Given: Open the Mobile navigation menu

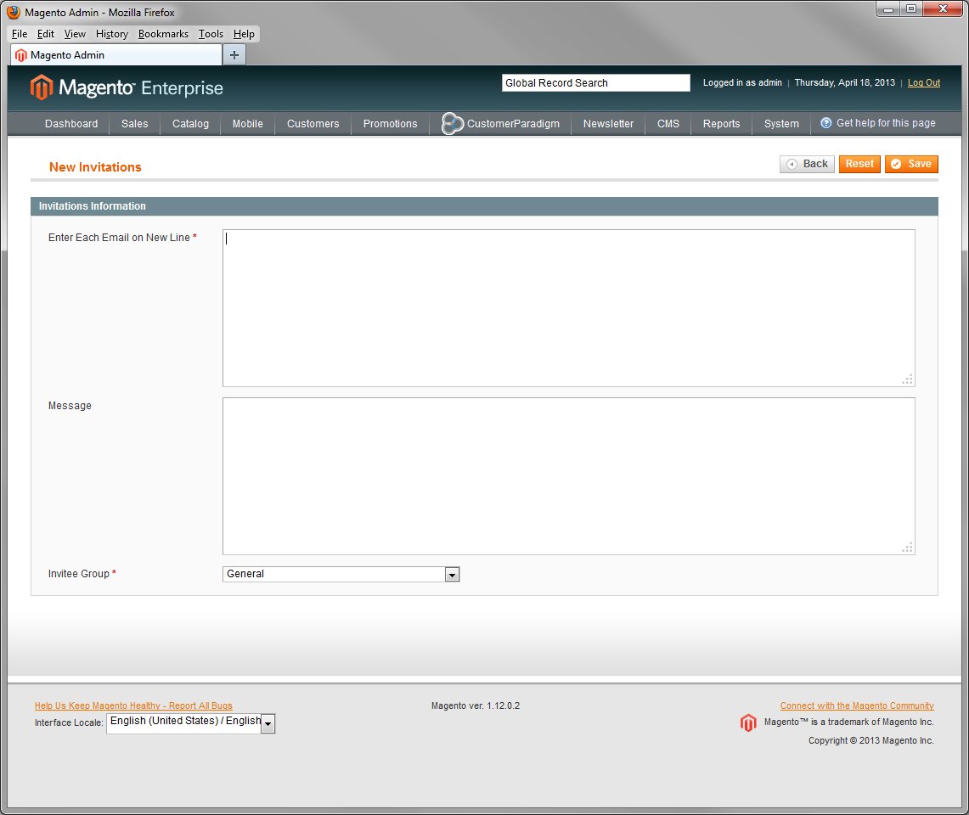Looking at the screenshot, I should tap(247, 124).
